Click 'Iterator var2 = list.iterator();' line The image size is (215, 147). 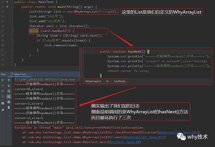tap(59, 26)
